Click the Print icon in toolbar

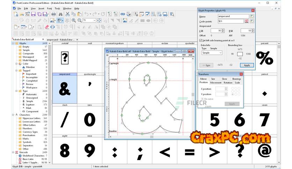pyautogui.click(x=53, y=14)
